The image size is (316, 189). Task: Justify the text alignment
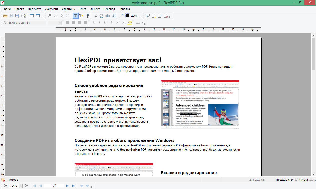click(x=85, y=23)
